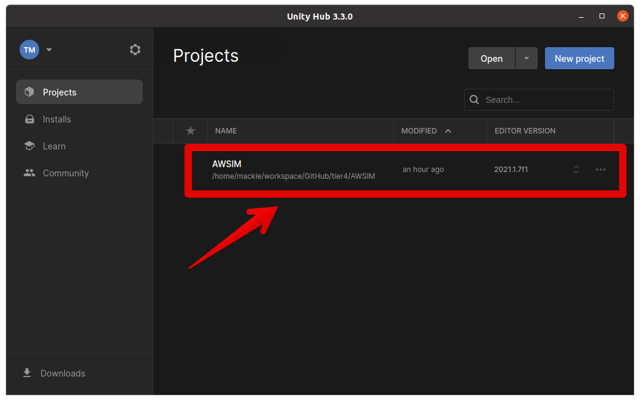The width and height of the screenshot is (640, 401).
Task: Minimize the Unity Hub window
Action: pyautogui.click(x=581, y=17)
